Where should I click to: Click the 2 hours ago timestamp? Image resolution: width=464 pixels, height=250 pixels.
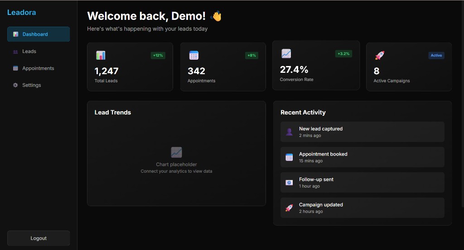311,212
